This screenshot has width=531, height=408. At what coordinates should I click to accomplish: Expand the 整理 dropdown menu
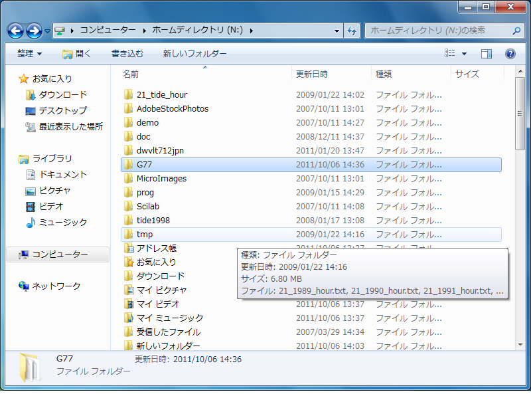pos(29,54)
